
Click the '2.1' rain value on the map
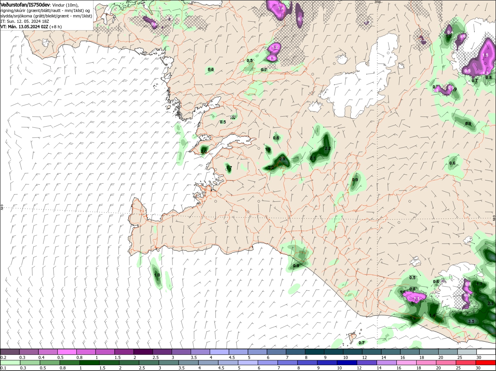313,158
